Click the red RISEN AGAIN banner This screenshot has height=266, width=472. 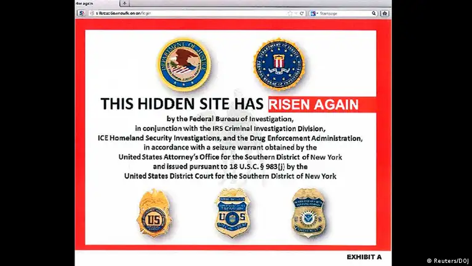(x=322, y=105)
